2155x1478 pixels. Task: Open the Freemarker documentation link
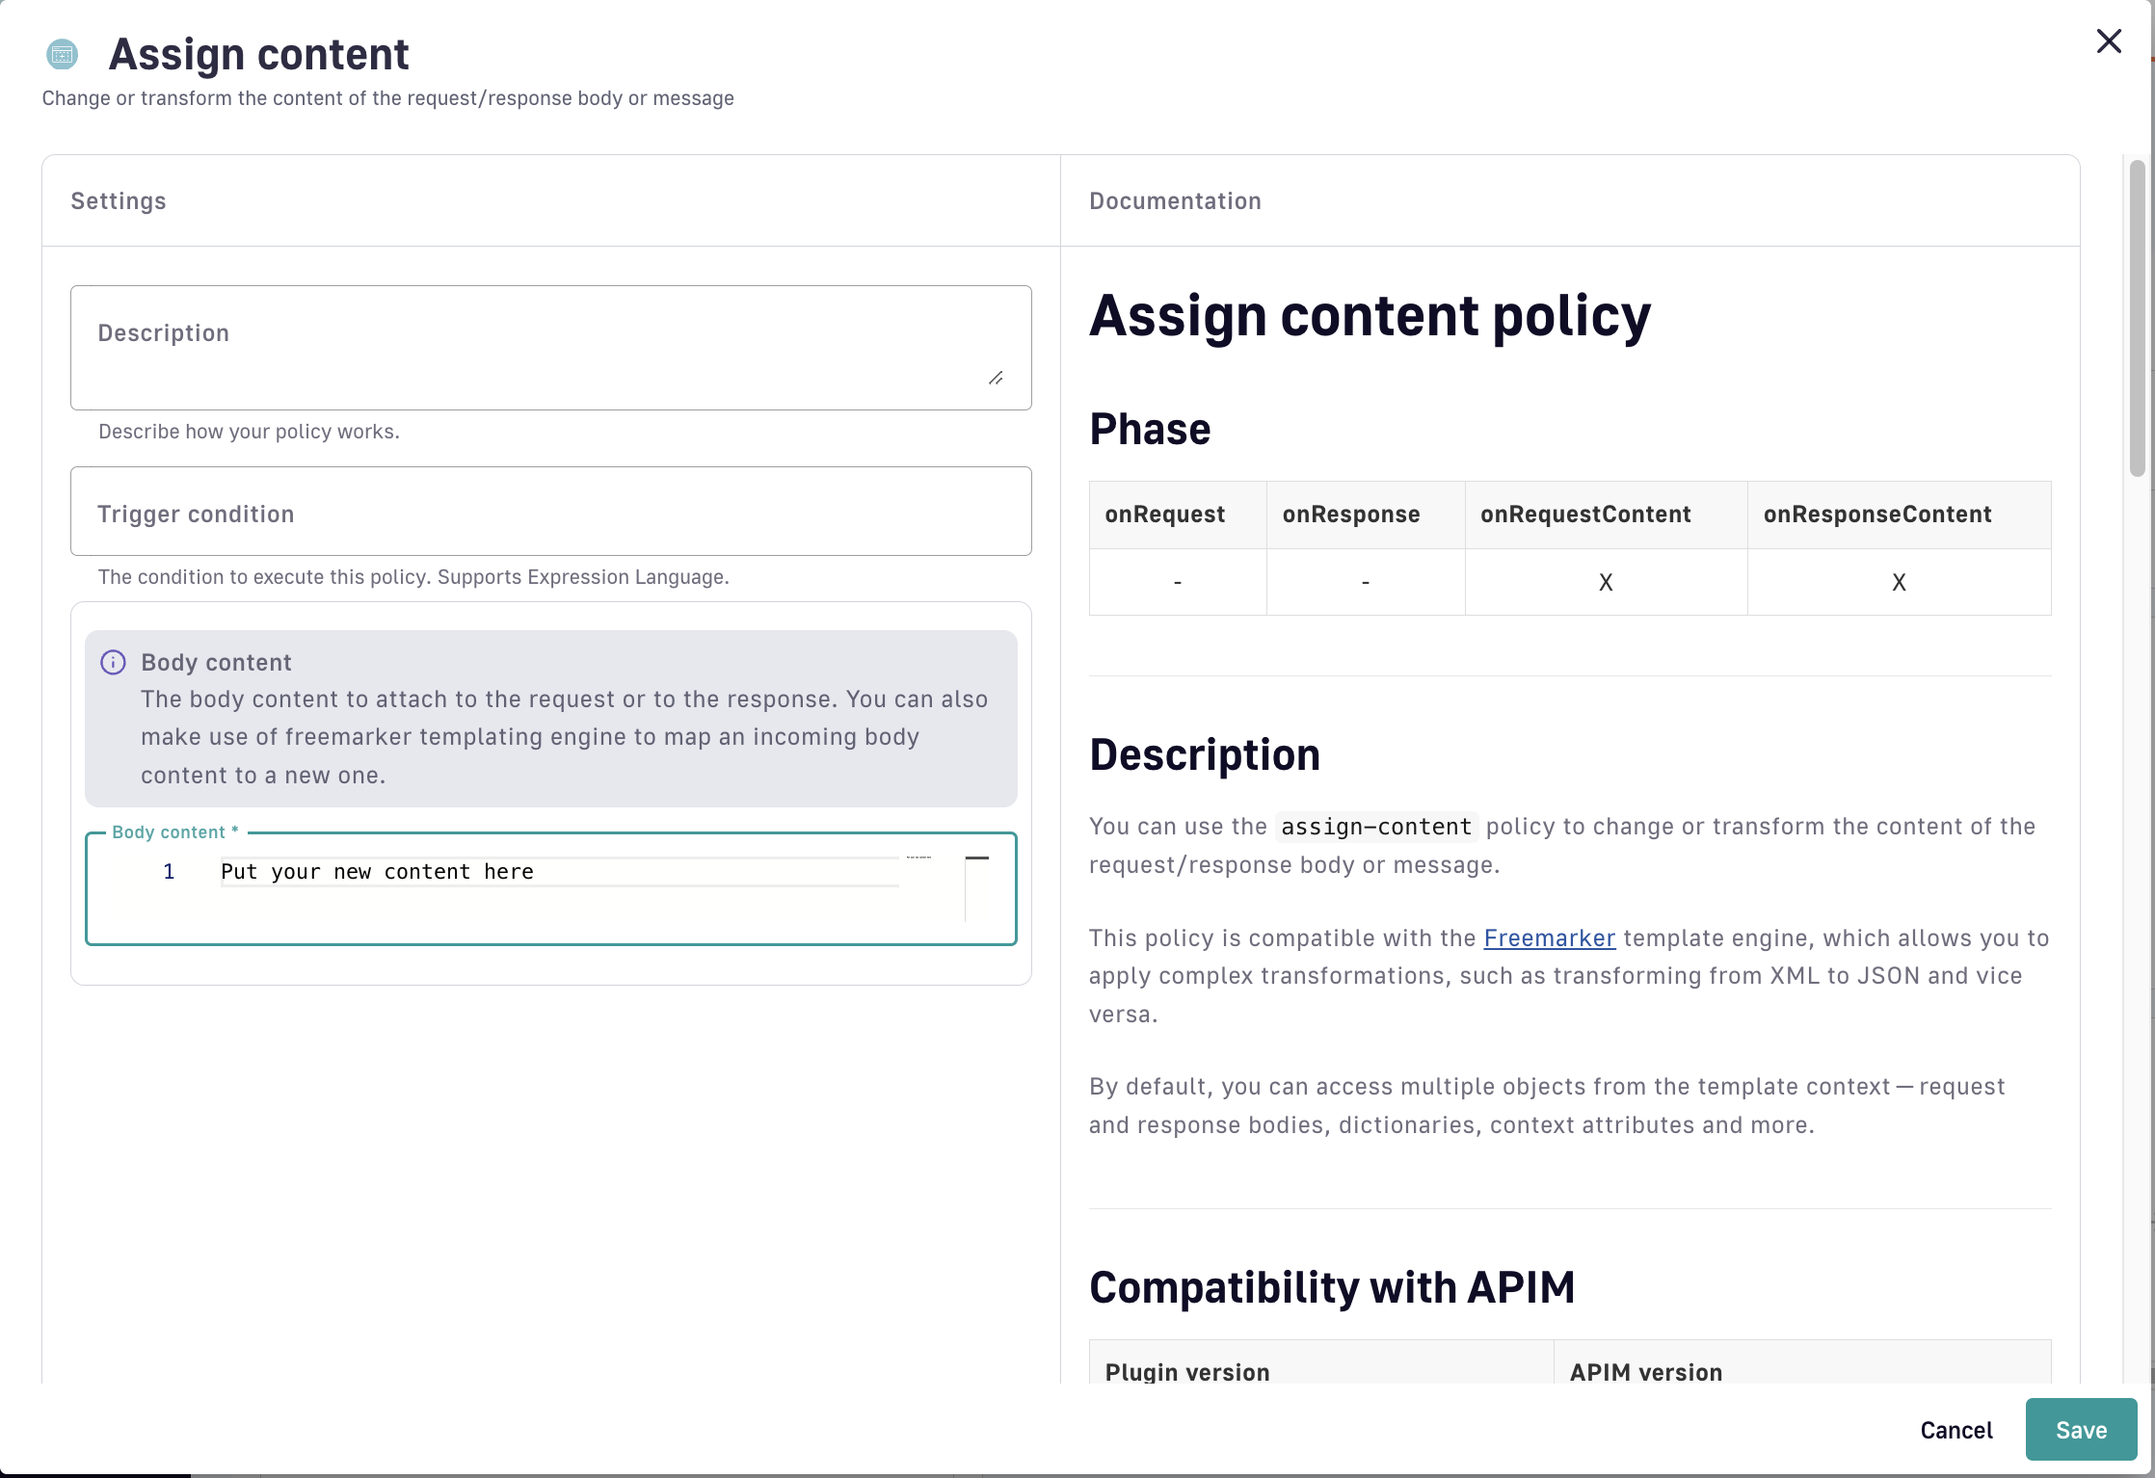pyautogui.click(x=1549, y=937)
